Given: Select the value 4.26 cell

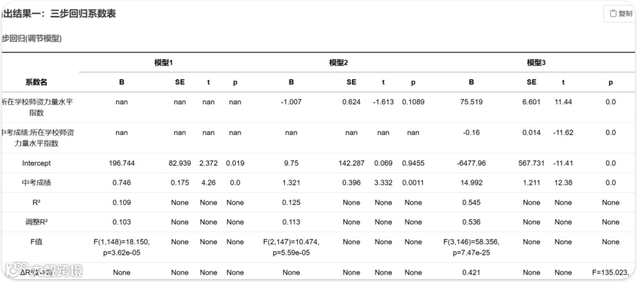Looking at the screenshot, I should click(208, 183).
